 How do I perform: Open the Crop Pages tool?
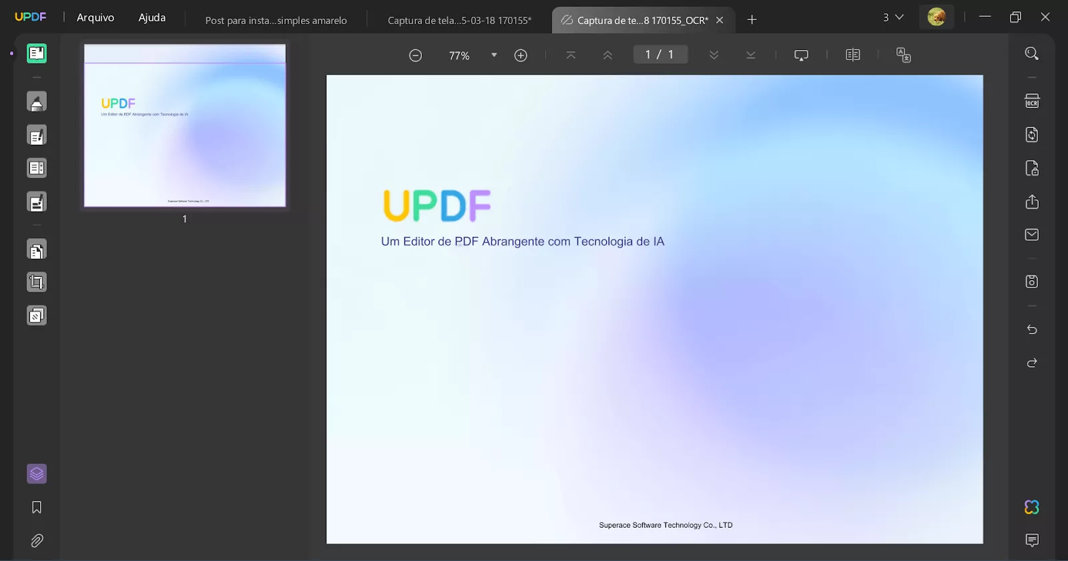[37, 282]
